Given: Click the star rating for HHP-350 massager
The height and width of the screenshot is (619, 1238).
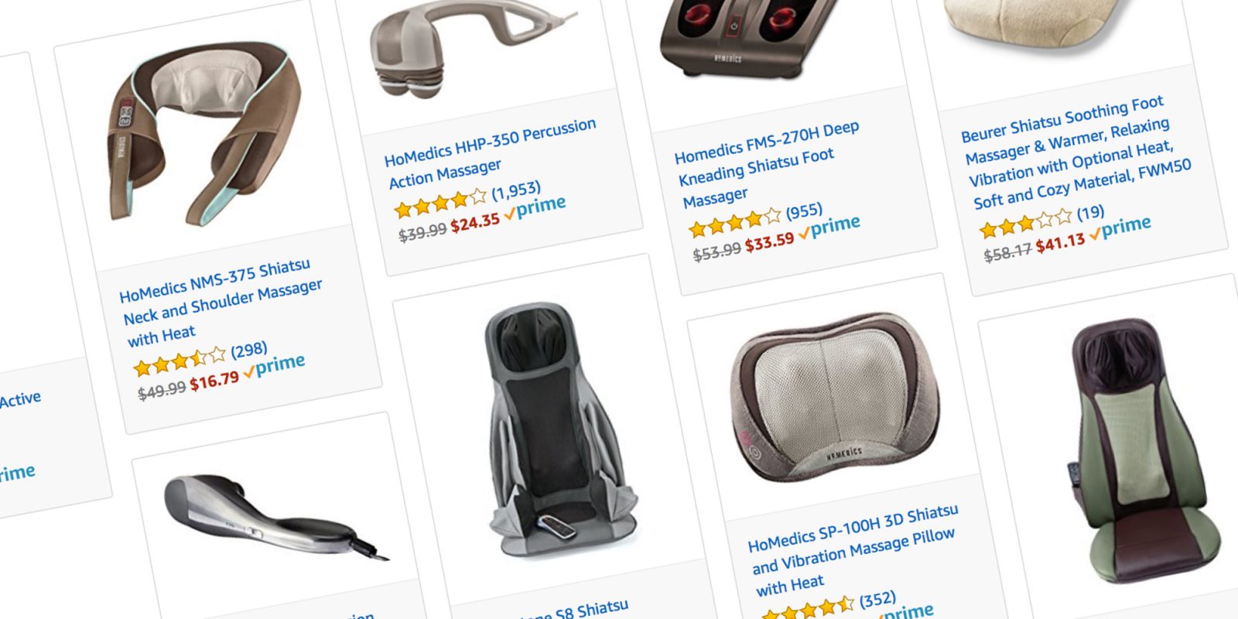Looking at the screenshot, I should (x=440, y=203).
